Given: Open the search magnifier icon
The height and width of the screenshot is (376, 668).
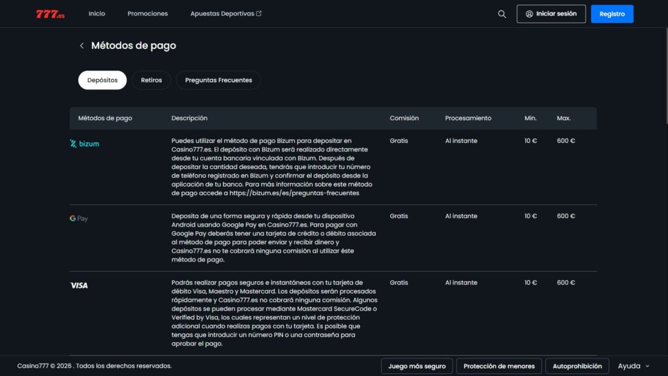Looking at the screenshot, I should (502, 14).
